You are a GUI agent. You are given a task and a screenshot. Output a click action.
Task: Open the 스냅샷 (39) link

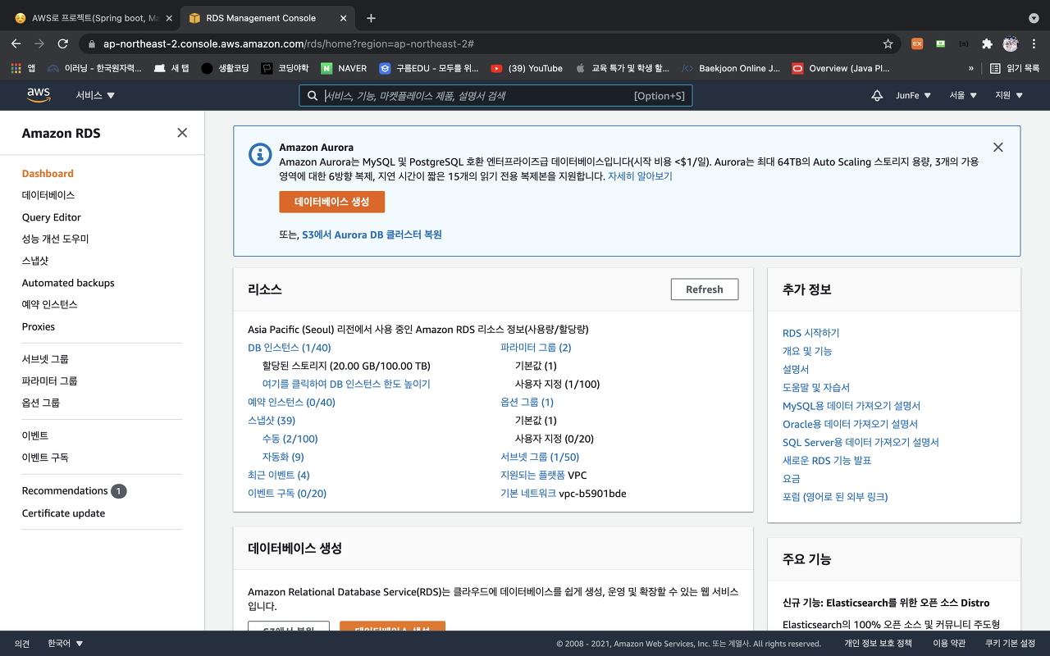272,421
